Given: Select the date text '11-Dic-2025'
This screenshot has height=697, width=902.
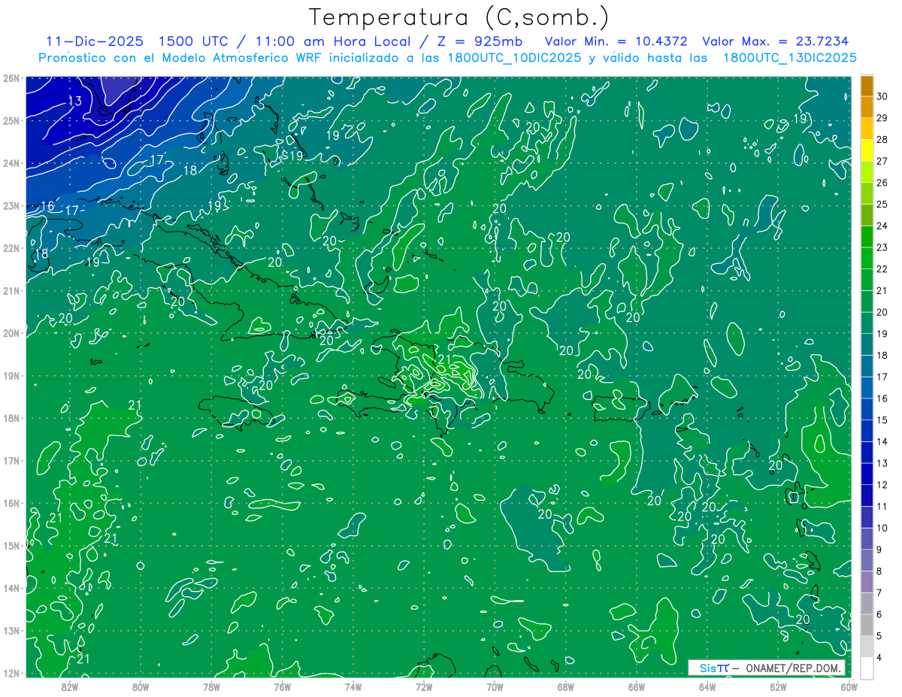Looking at the screenshot, I should (94, 41).
